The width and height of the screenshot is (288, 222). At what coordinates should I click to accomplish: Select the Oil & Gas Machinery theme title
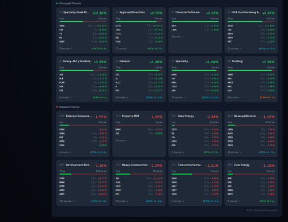click(246, 12)
